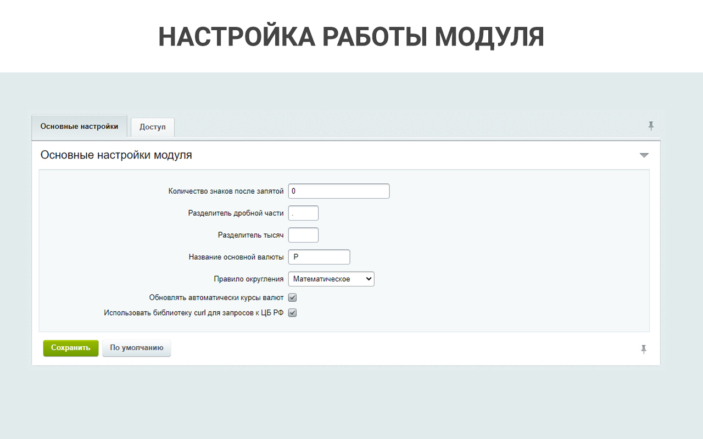Click the Правило округления label text
Viewport: 703px width, 439px height.
pyautogui.click(x=248, y=279)
